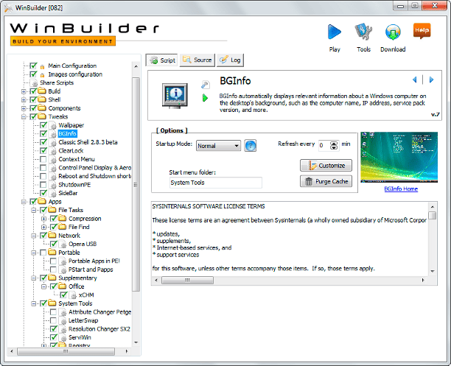This screenshot has height=366, width=451.
Task: Click the Share Scripts gear icon
Action: pyautogui.click(x=35, y=83)
